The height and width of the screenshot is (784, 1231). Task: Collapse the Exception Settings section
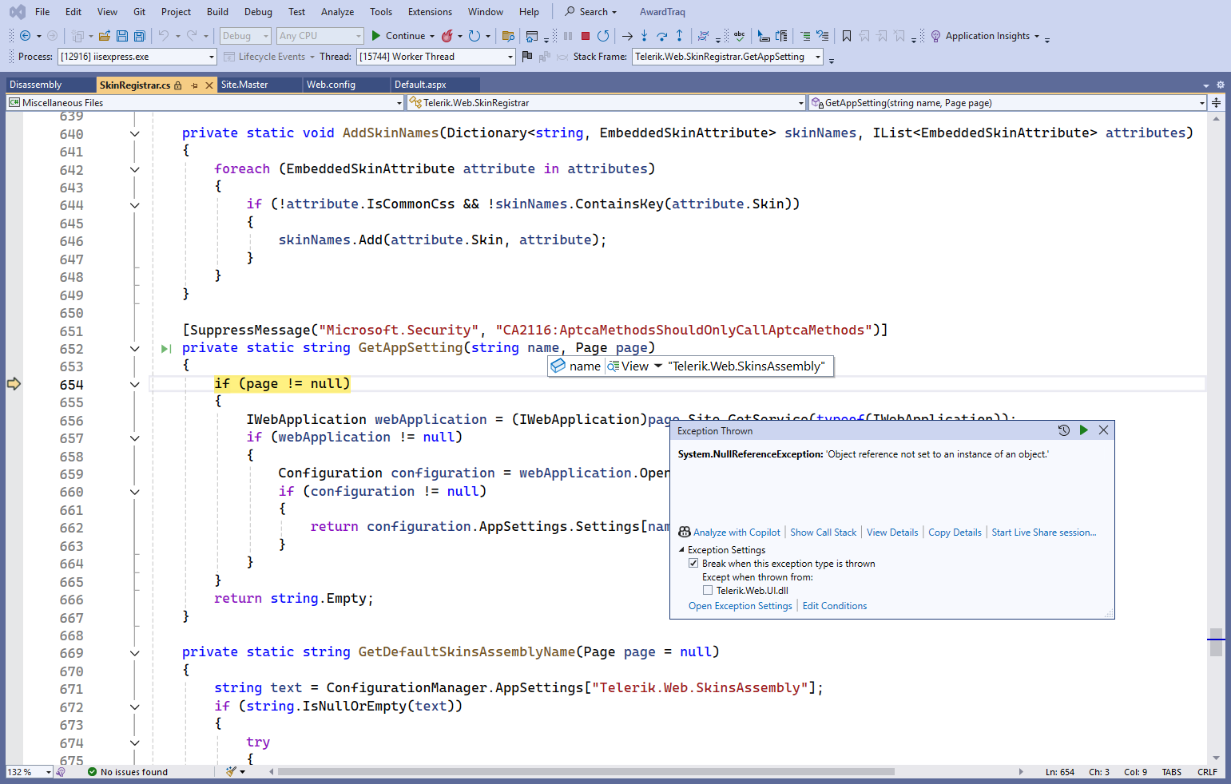tap(681, 550)
